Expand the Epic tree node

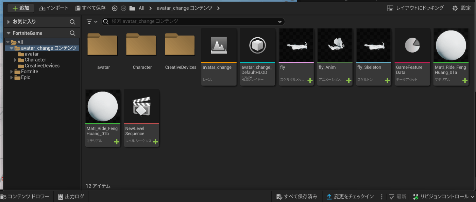pos(12,78)
